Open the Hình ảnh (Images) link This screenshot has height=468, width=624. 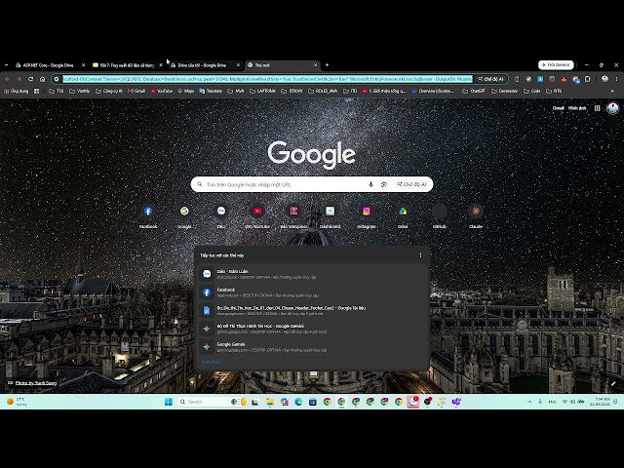point(577,108)
